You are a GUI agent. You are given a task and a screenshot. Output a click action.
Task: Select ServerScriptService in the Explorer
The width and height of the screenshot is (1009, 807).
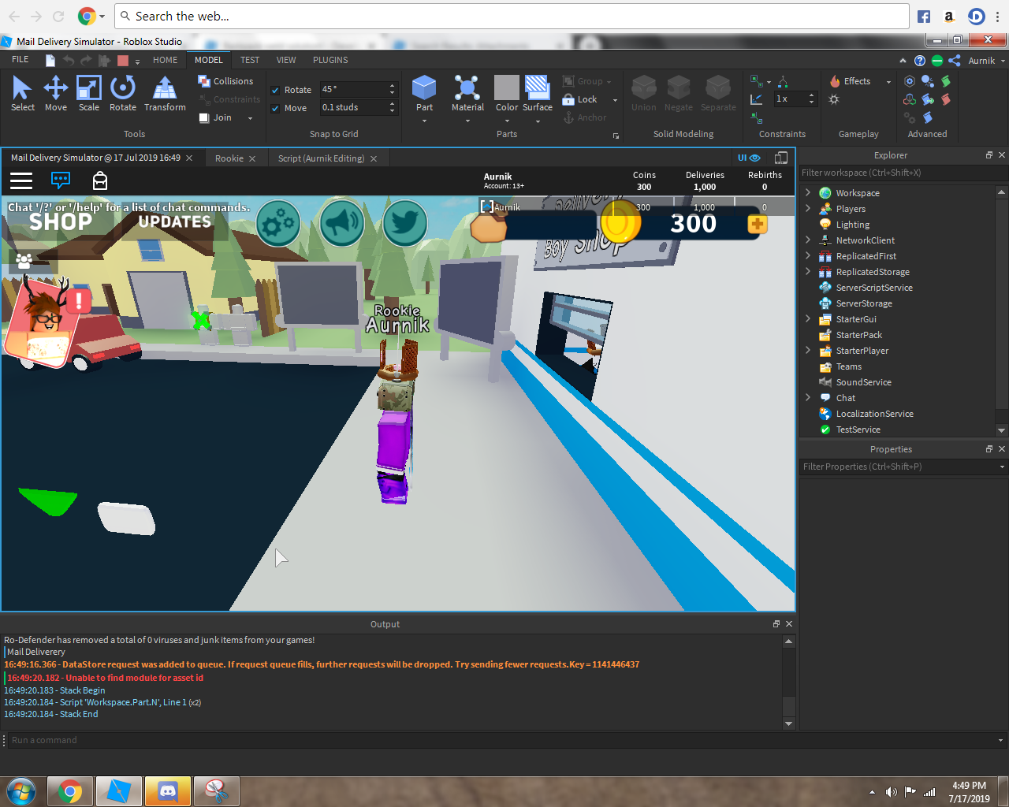click(873, 287)
